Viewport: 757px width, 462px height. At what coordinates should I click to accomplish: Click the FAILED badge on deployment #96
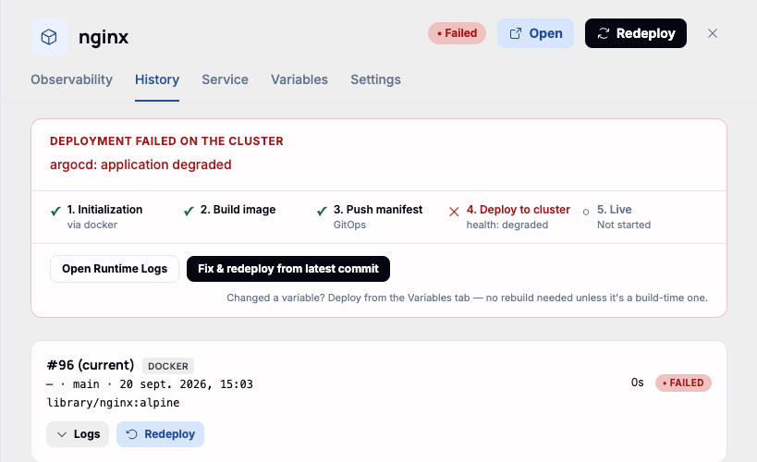(683, 383)
